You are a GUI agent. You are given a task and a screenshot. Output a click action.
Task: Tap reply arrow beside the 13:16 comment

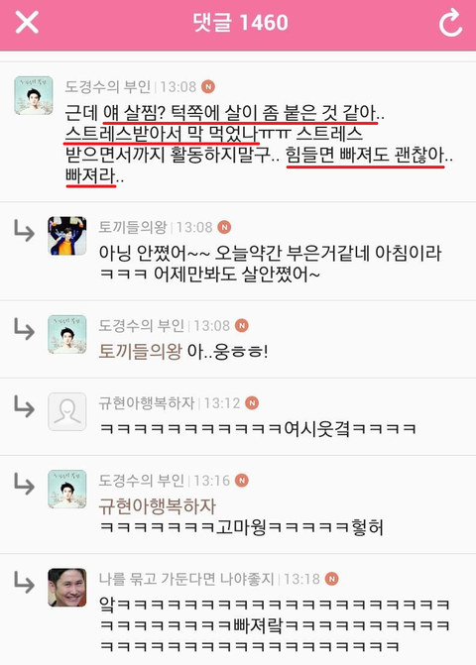(x=24, y=484)
